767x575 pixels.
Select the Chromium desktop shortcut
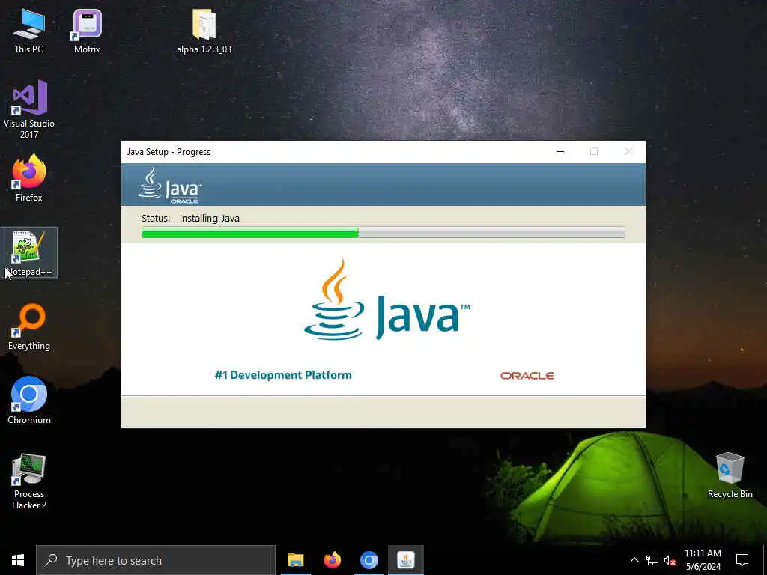click(29, 400)
